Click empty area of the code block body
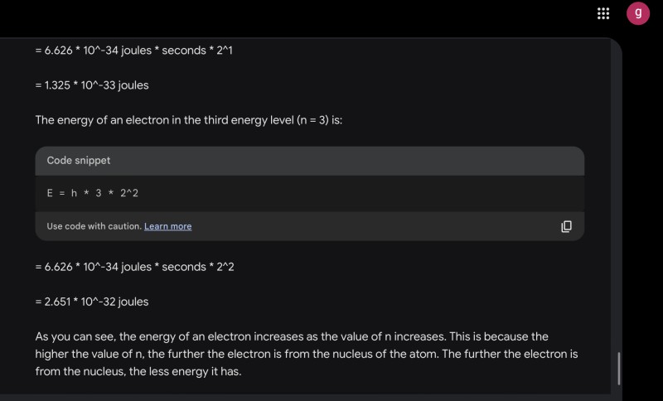Screen dimensions: 663x401 pyautogui.click(x=373, y=193)
